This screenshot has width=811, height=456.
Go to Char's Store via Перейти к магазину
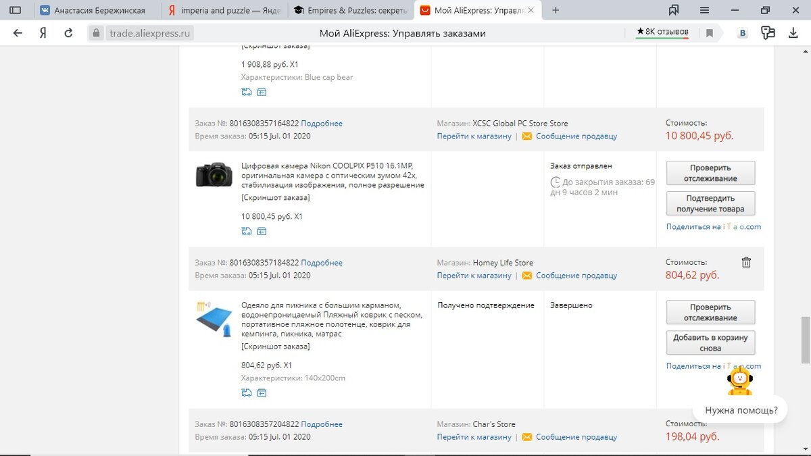point(474,437)
